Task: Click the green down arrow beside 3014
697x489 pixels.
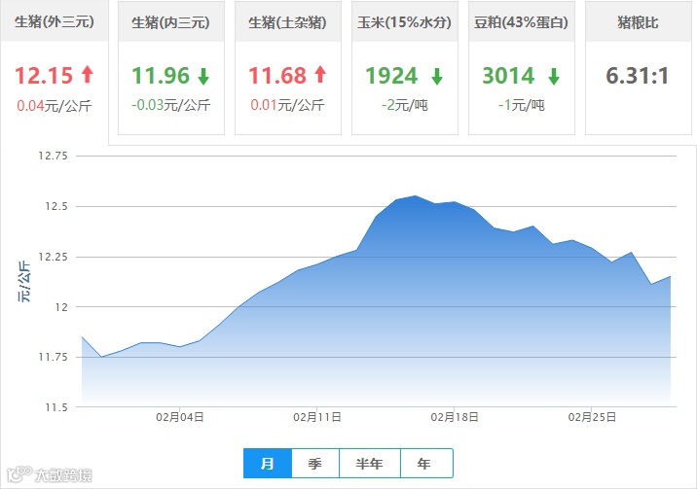Action: (554, 77)
